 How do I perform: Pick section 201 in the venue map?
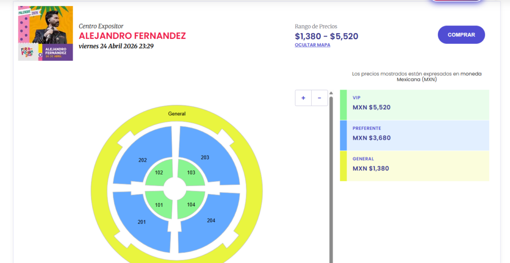(x=141, y=222)
